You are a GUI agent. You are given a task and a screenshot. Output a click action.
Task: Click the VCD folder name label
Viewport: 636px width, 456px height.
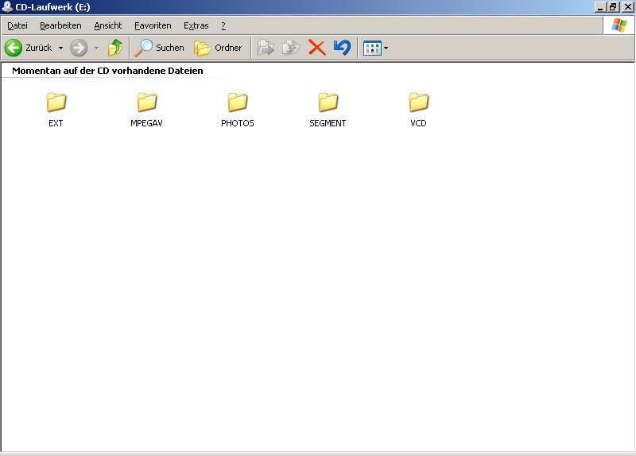pyautogui.click(x=419, y=123)
